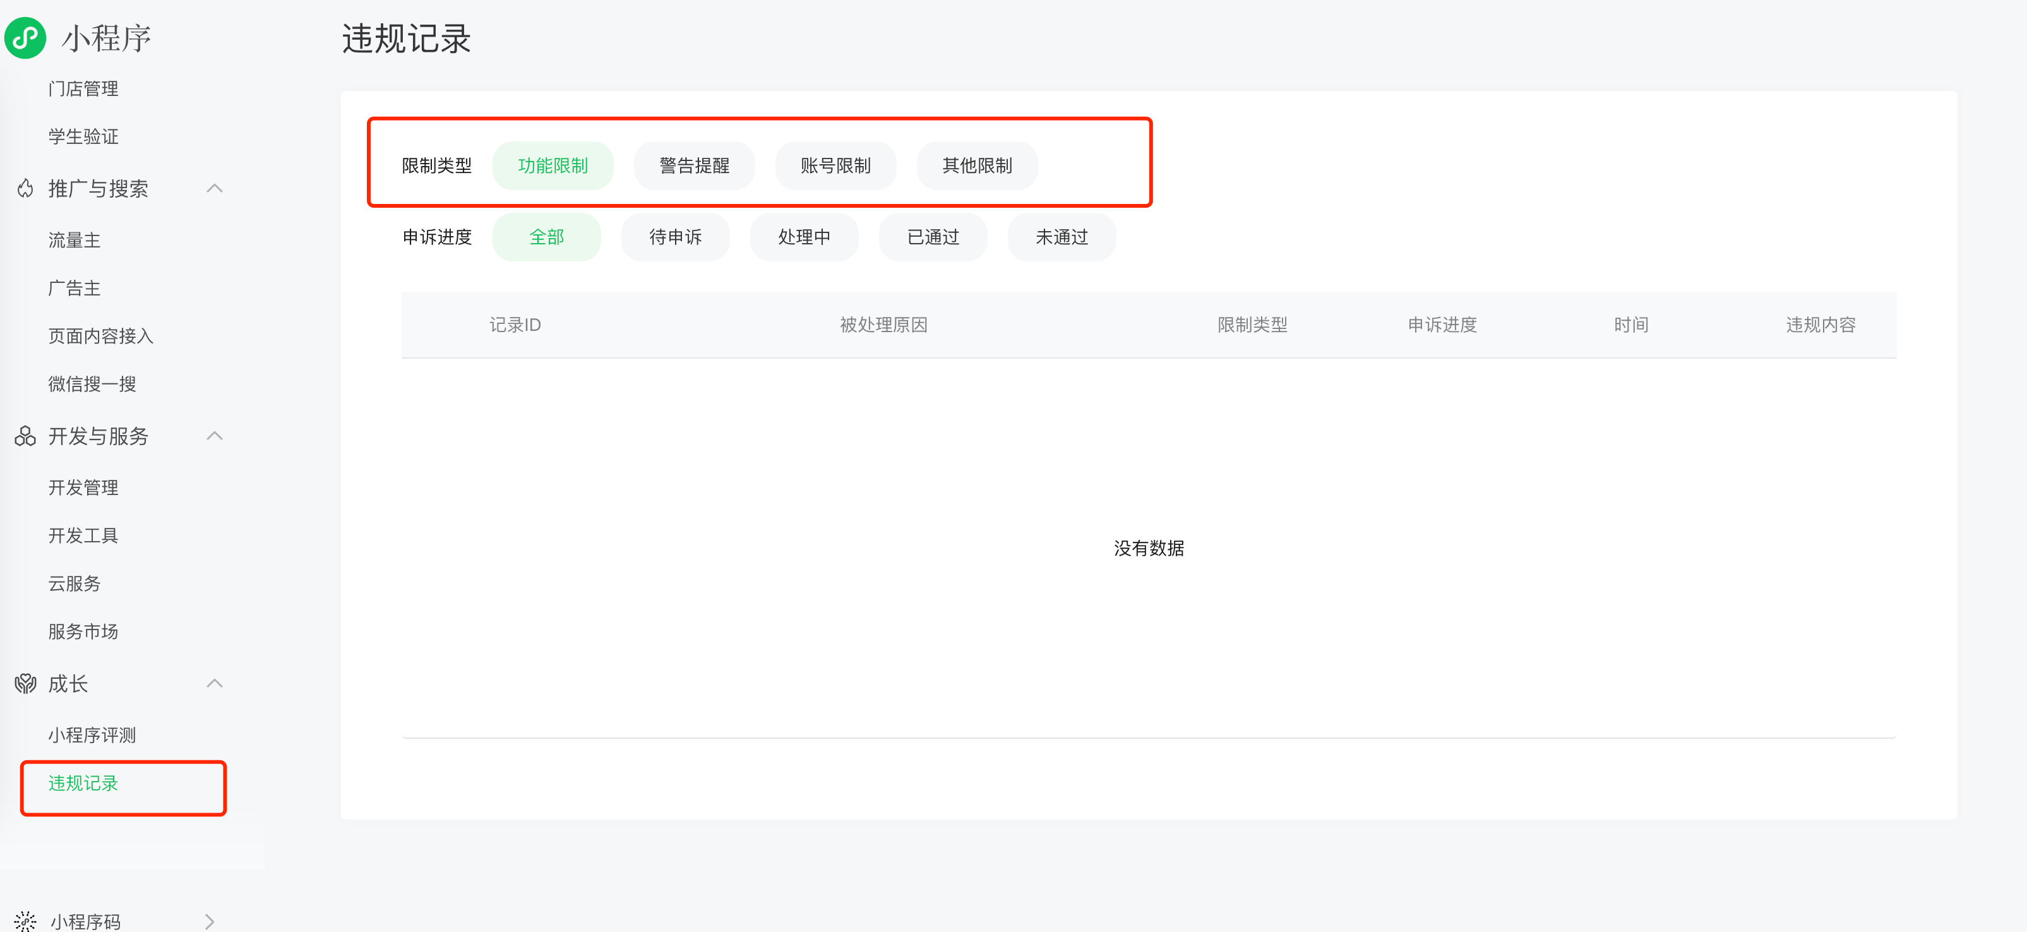
Task: Select the 账号限制 restriction type filter
Action: coord(835,165)
